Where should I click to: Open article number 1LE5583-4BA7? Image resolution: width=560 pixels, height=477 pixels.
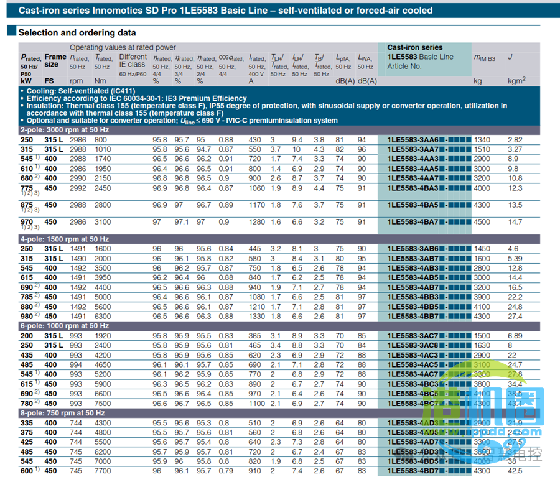click(413, 221)
